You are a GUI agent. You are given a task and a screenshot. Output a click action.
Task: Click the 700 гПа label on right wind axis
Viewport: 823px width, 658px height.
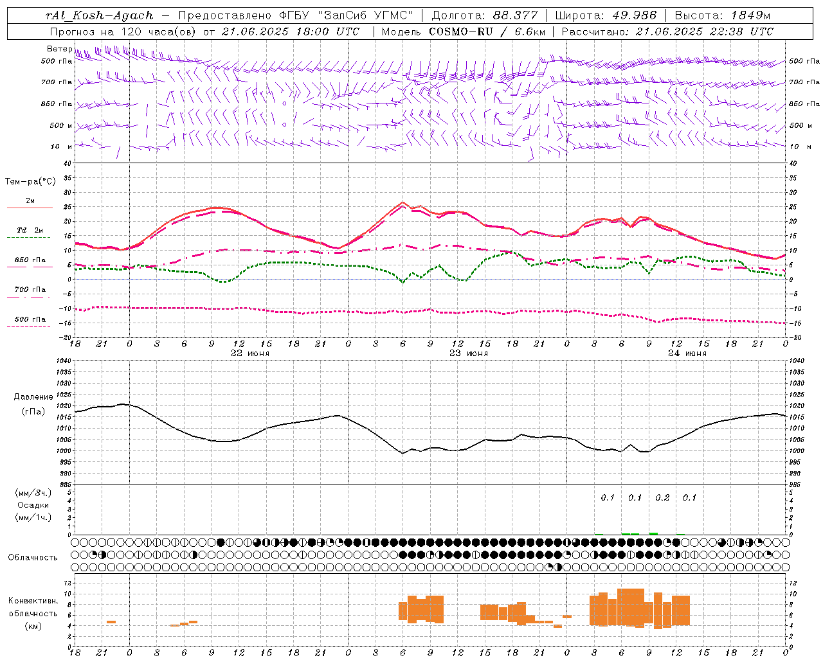coord(804,82)
